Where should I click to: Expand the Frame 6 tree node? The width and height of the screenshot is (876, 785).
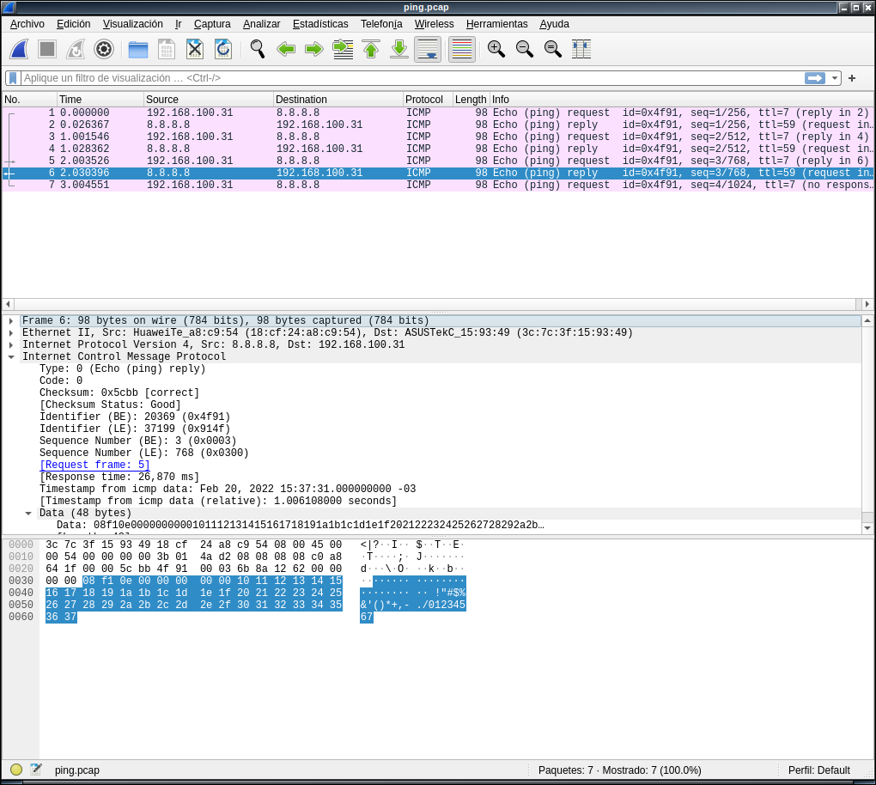point(11,320)
